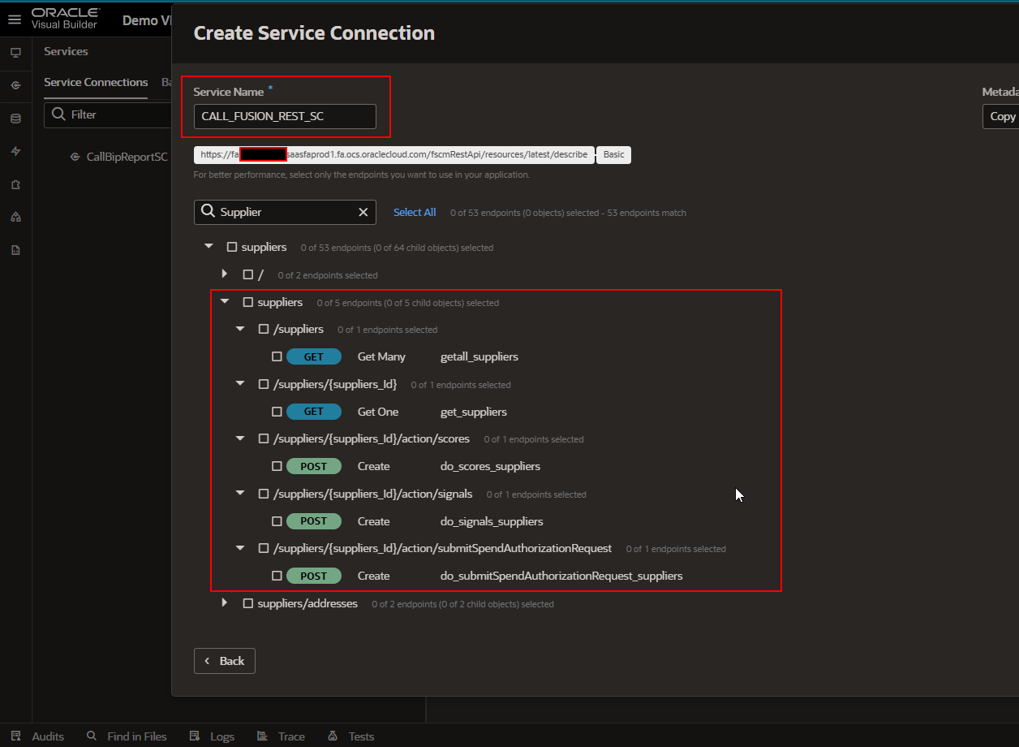Check the top-level suppliers checkbox
The height and width of the screenshot is (747, 1019).
point(232,247)
